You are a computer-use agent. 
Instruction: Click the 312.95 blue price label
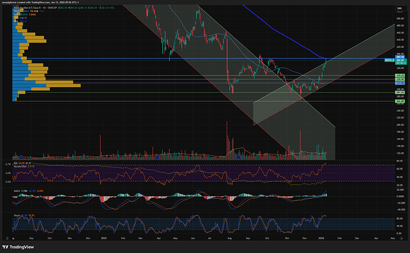(400, 83)
